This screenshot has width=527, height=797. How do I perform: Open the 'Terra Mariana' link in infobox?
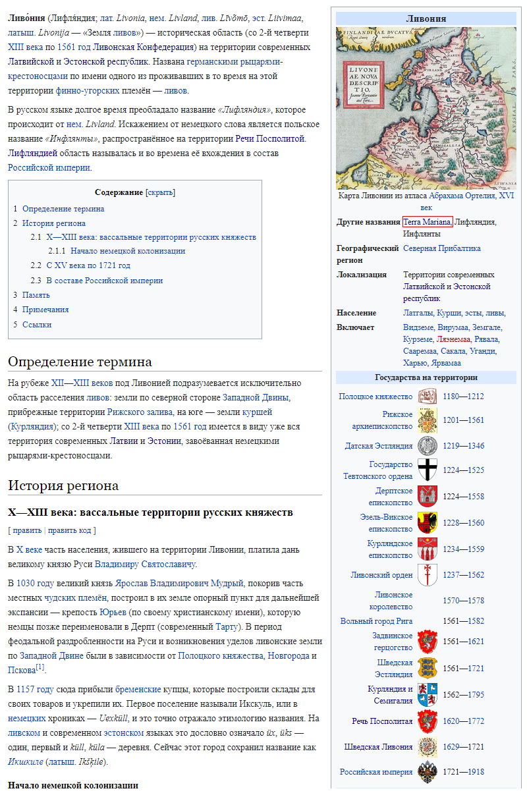428,222
